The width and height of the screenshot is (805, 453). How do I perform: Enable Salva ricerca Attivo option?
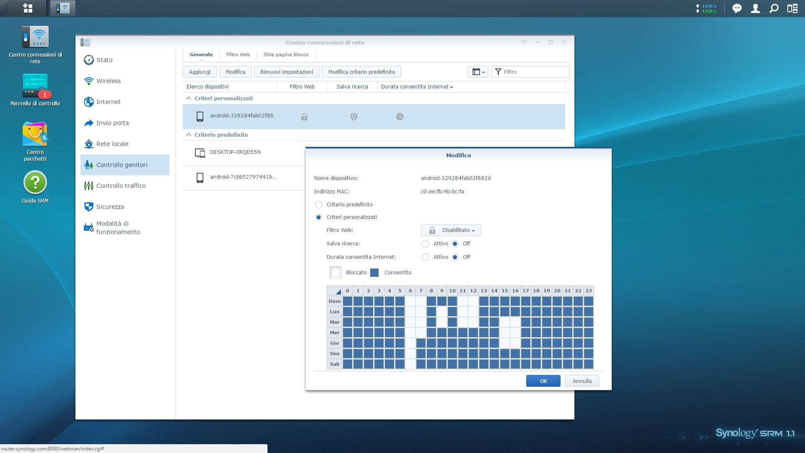[426, 244]
